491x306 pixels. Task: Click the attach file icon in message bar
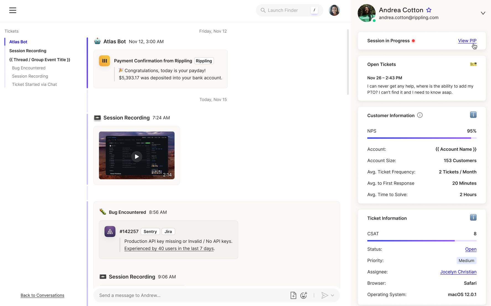point(293,295)
